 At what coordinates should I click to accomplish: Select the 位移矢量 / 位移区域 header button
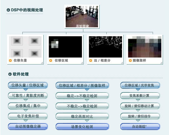click(x=28, y=85)
